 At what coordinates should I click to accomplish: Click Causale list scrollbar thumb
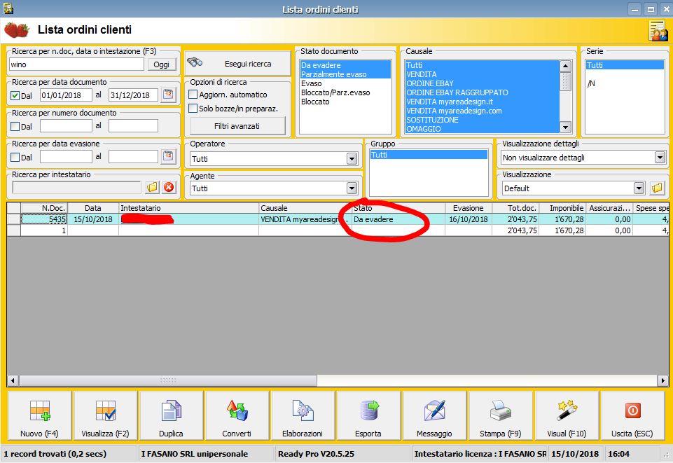(566, 81)
